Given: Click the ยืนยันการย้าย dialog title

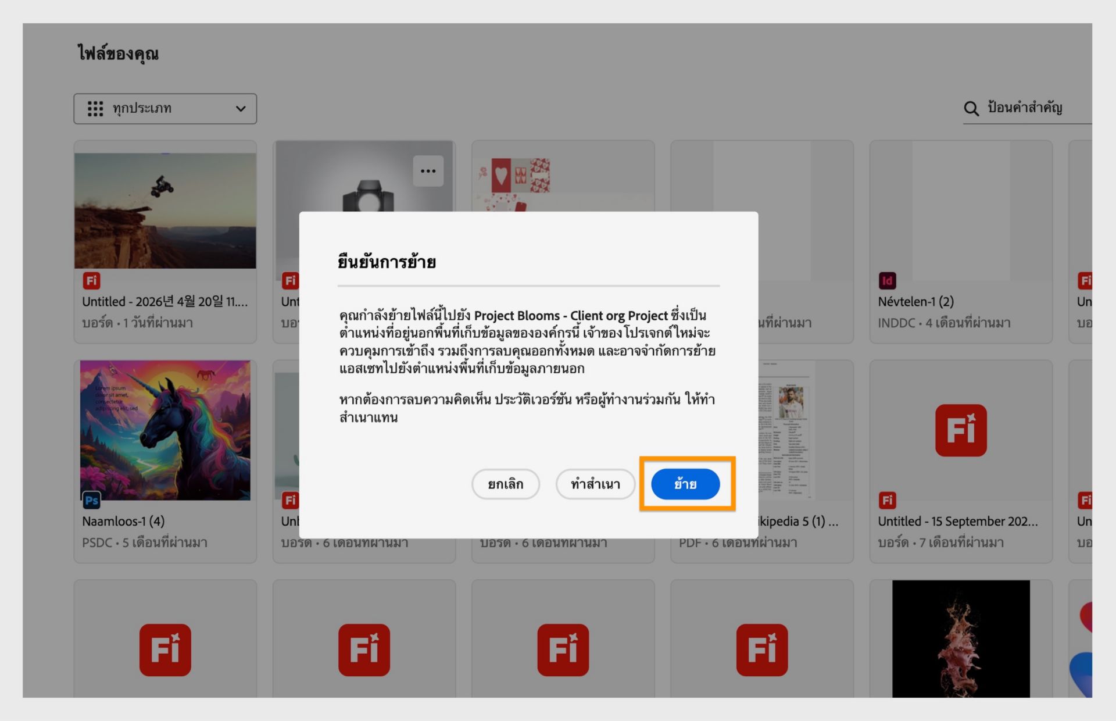Looking at the screenshot, I should point(387,262).
